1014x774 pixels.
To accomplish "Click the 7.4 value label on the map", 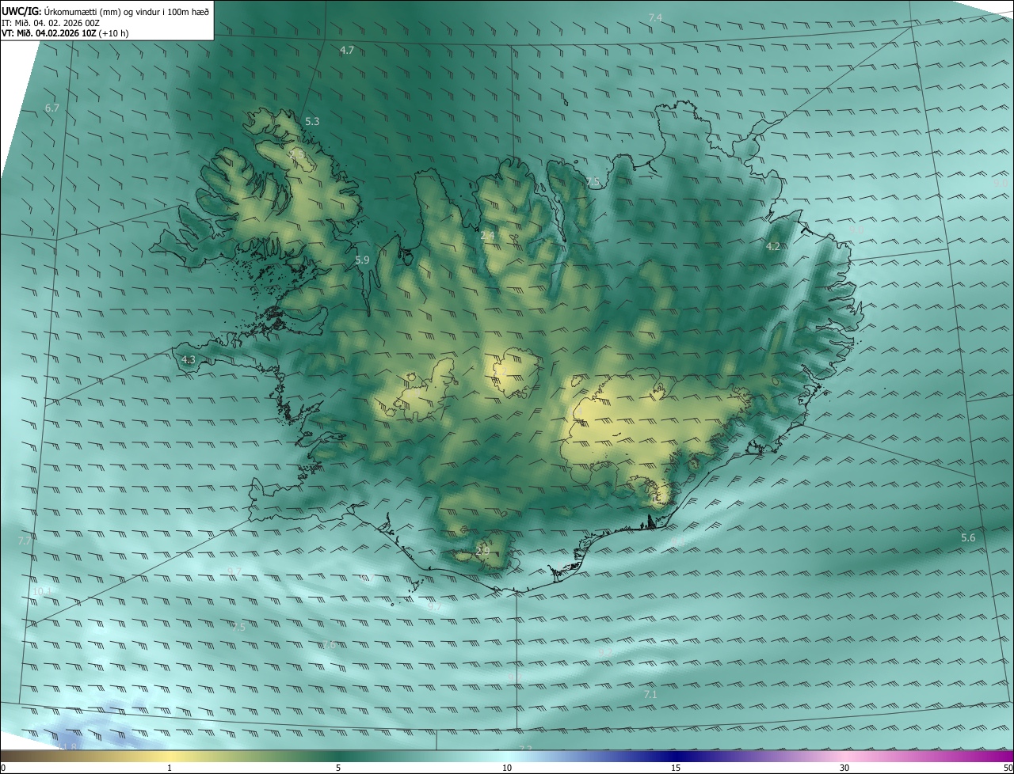I will pyautogui.click(x=655, y=17).
